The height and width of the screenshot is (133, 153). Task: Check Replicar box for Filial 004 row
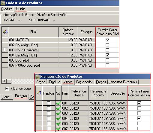pyautogui.click(x=49, y=118)
